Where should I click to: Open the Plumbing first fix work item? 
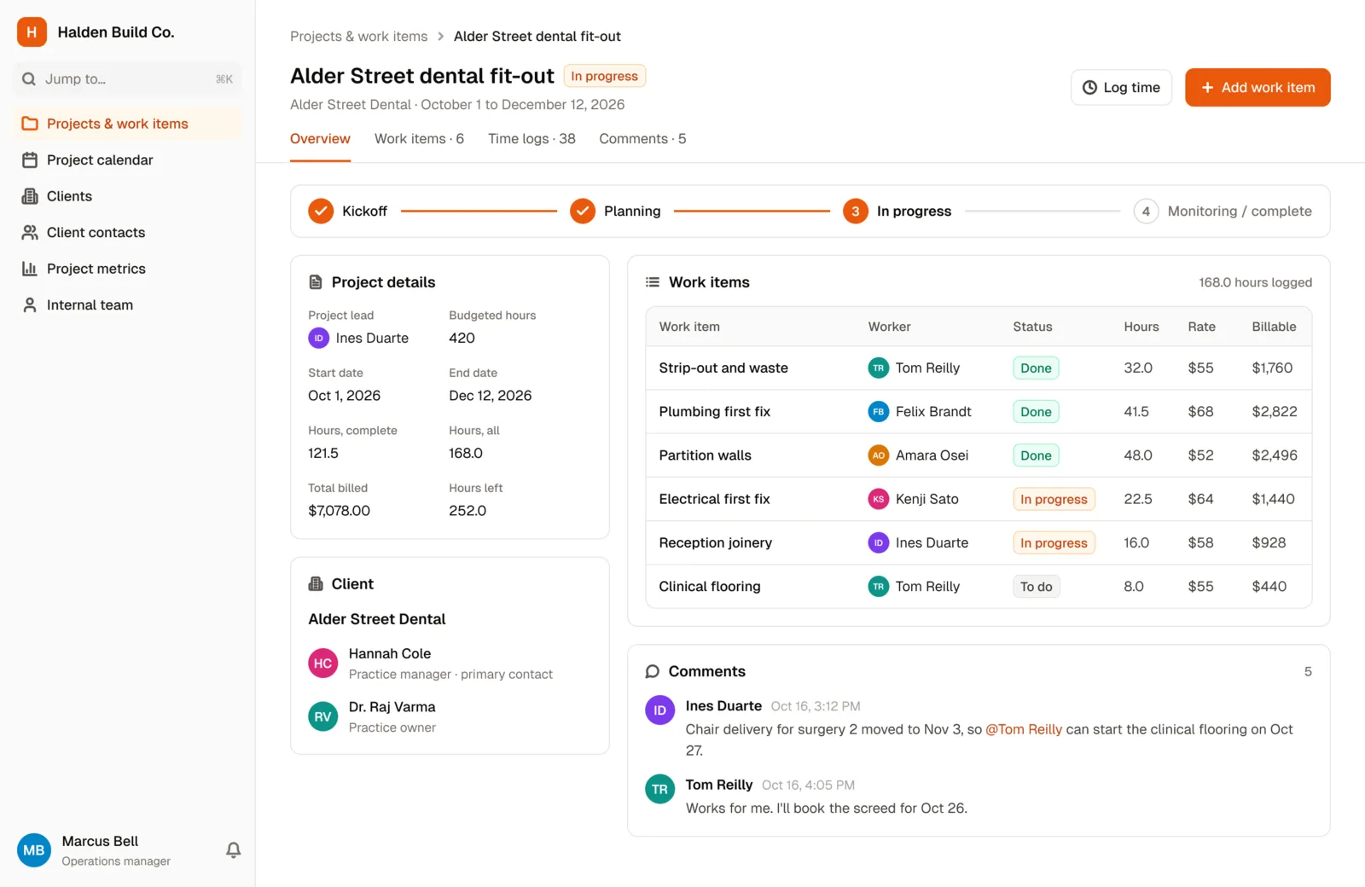(x=979, y=412)
